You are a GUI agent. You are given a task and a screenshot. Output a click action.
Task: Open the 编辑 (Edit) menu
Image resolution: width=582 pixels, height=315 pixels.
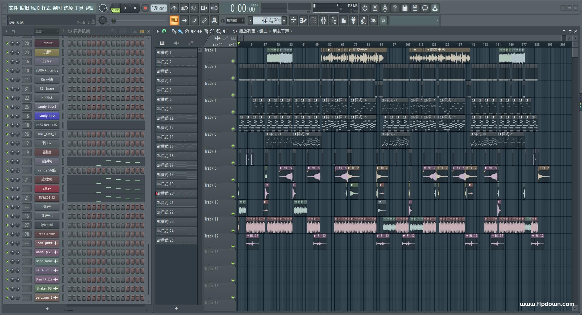click(24, 8)
